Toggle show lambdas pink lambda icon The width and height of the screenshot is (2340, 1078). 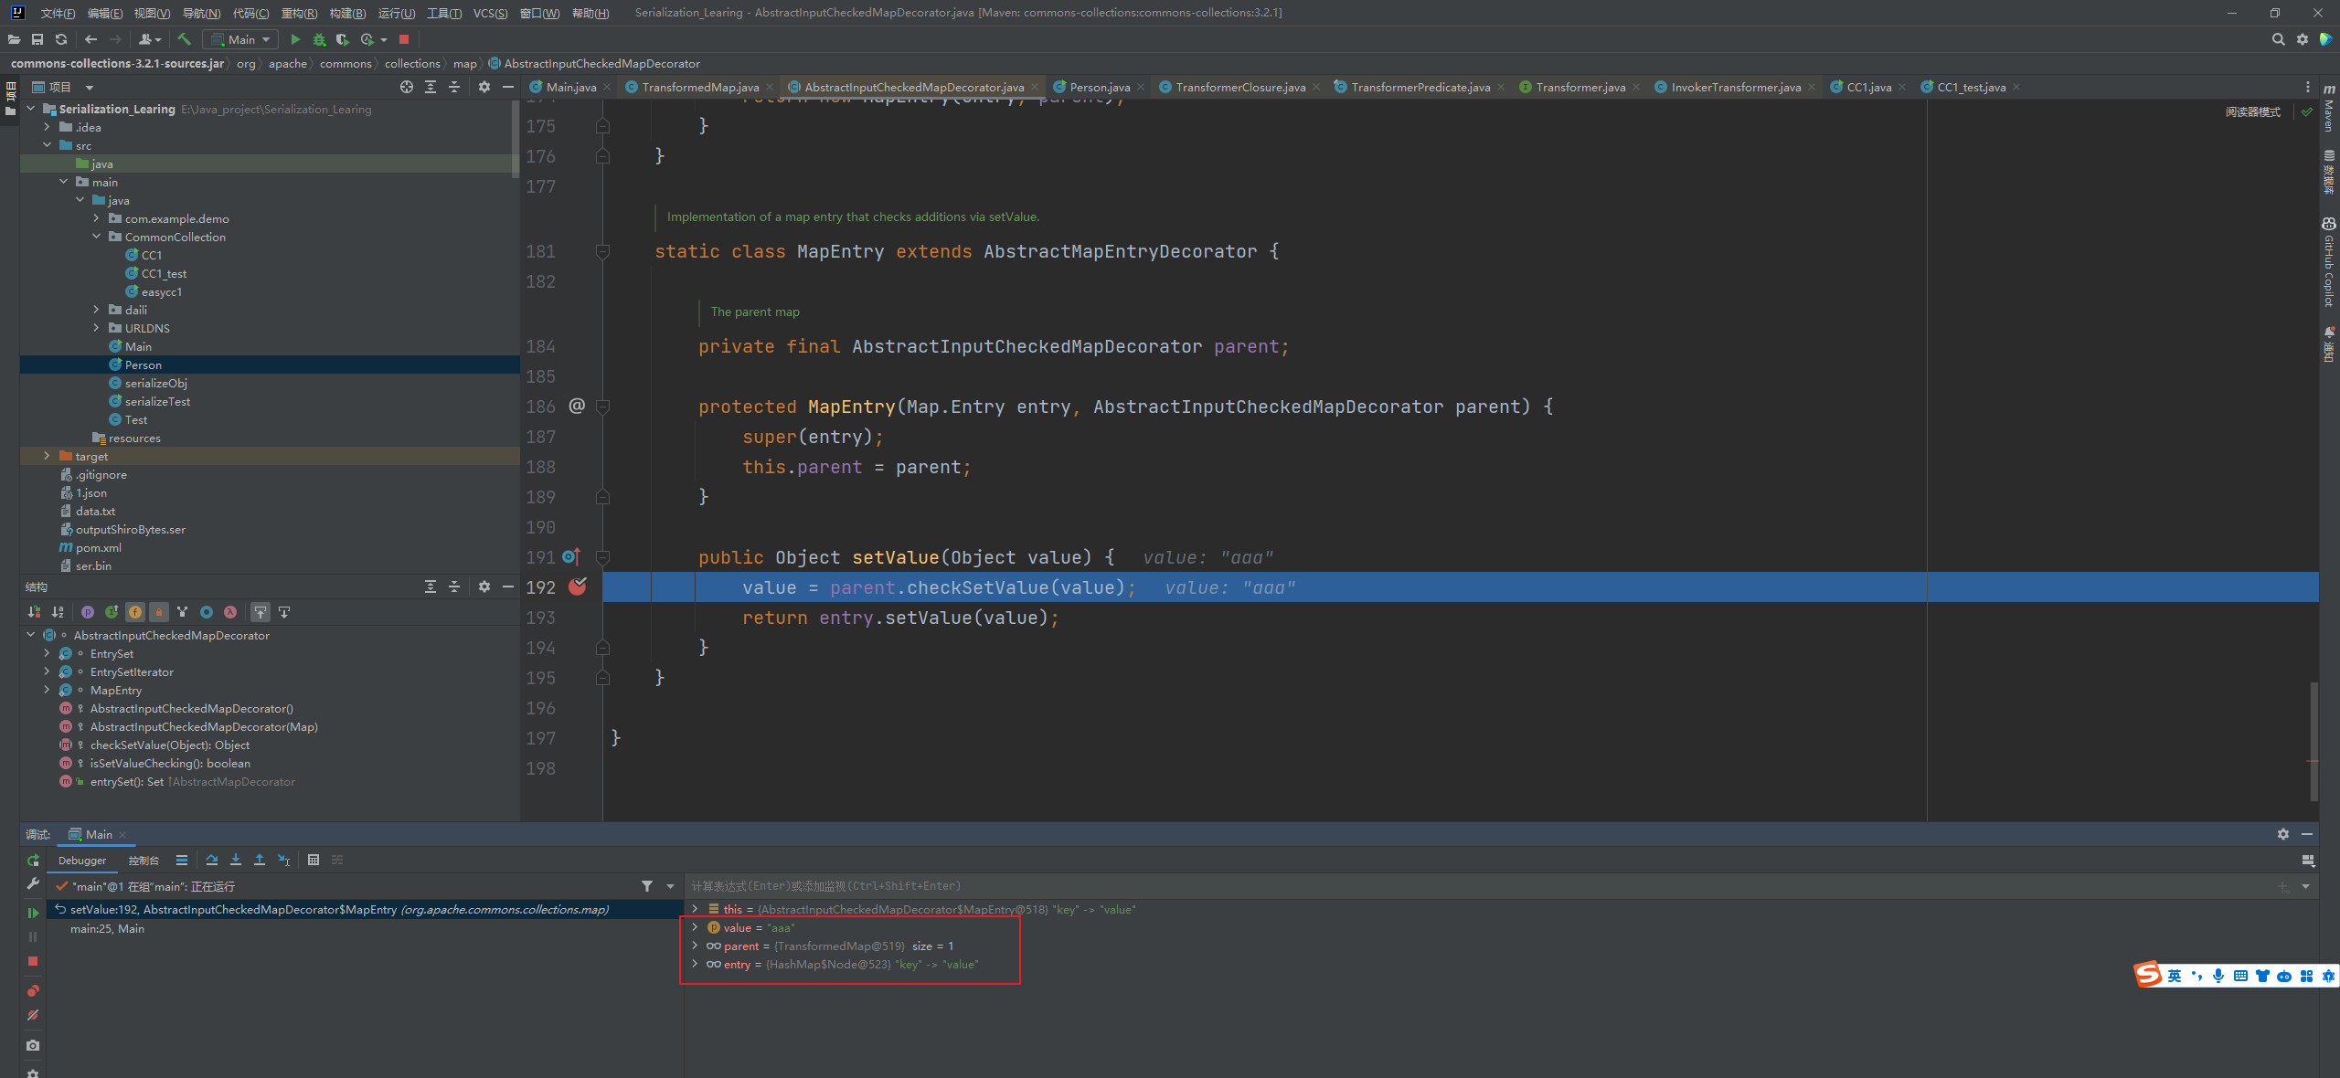(x=230, y=612)
